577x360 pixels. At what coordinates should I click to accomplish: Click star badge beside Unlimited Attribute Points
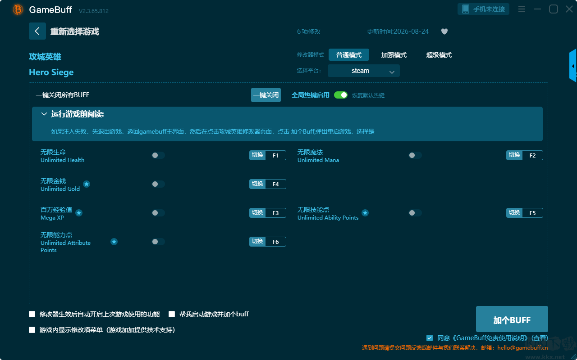[114, 242]
